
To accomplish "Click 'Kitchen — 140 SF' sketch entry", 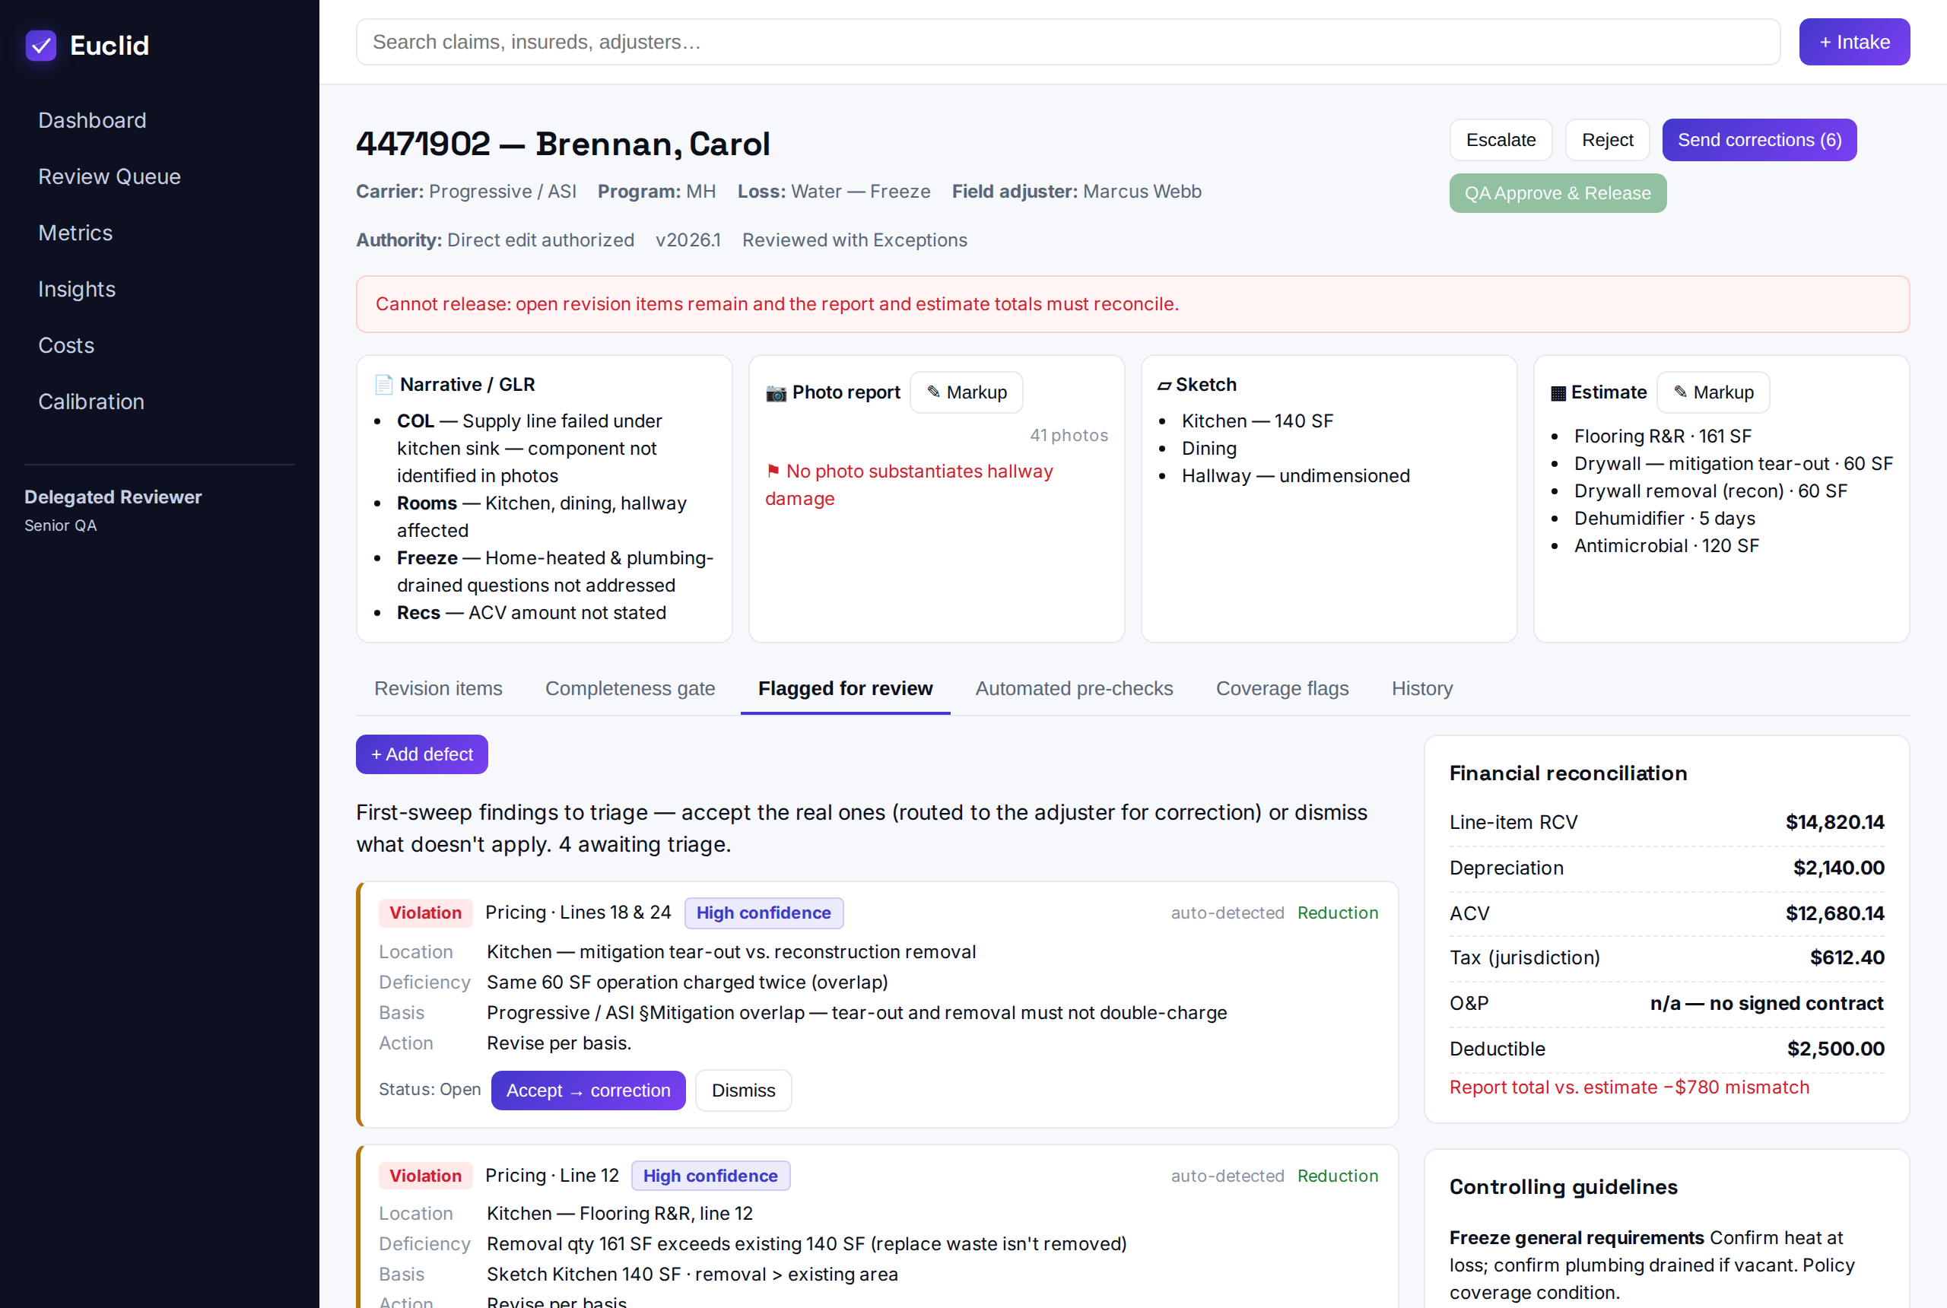I will click(1257, 421).
